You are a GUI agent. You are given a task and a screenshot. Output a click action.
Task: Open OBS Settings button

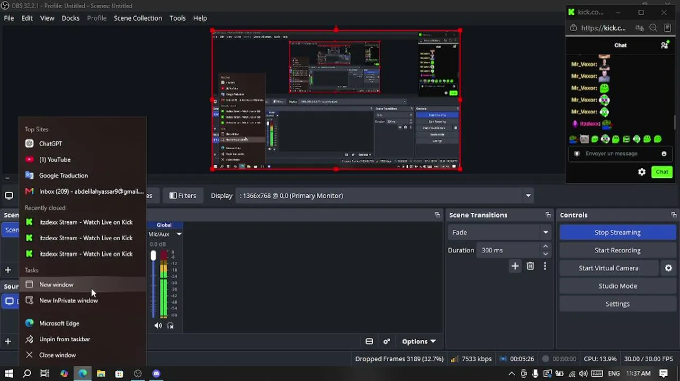click(618, 304)
